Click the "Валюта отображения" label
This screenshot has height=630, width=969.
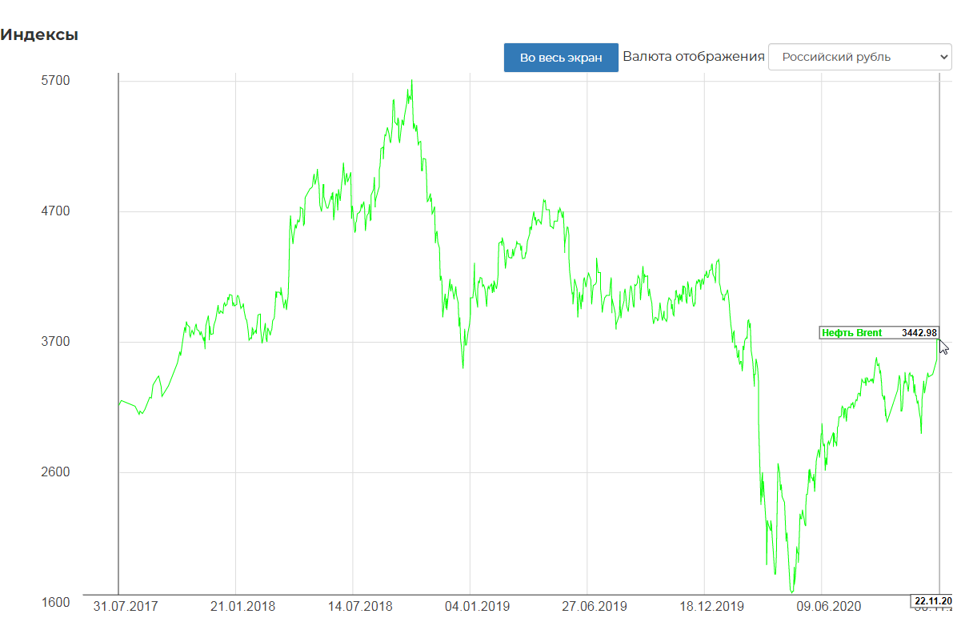tap(694, 57)
